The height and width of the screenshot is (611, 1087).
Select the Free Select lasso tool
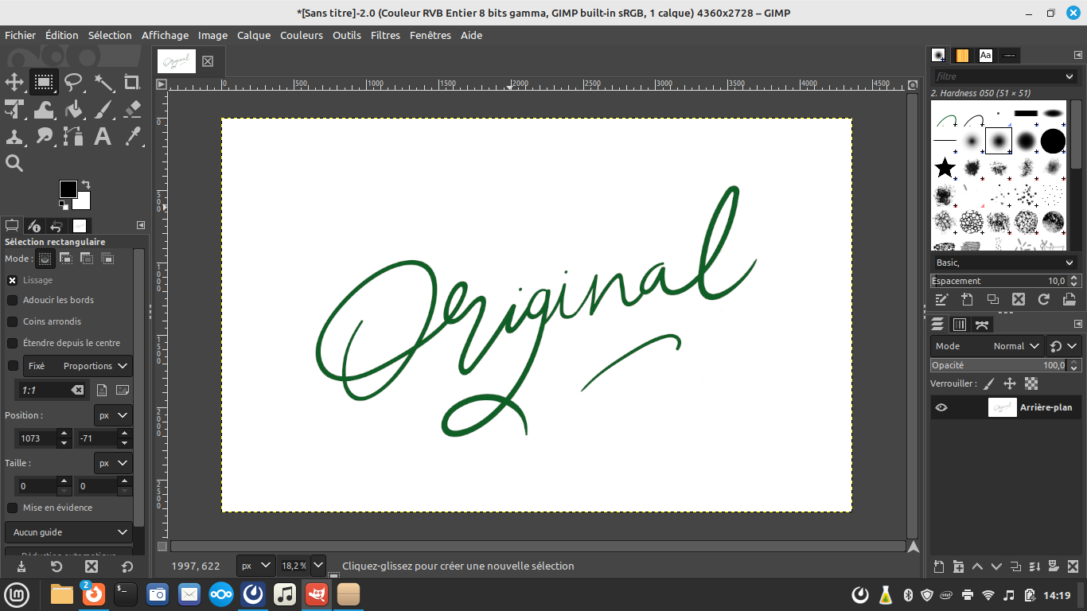(73, 82)
